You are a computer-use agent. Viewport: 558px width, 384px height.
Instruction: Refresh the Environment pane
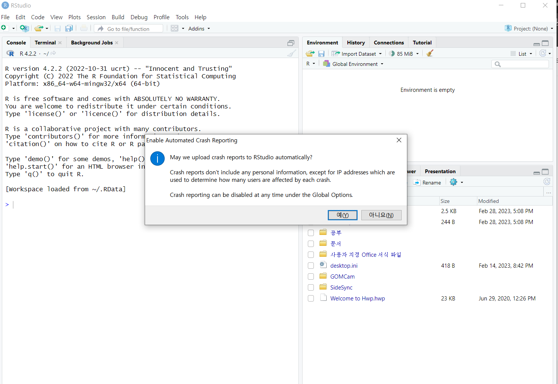[x=543, y=53]
